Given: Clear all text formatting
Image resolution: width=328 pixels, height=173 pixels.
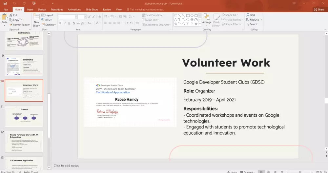Looking at the screenshot, I should pos(100,17).
